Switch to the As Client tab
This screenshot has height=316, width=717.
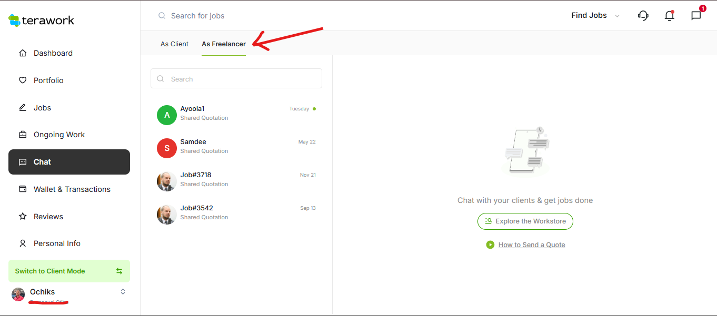pyautogui.click(x=174, y=44)
